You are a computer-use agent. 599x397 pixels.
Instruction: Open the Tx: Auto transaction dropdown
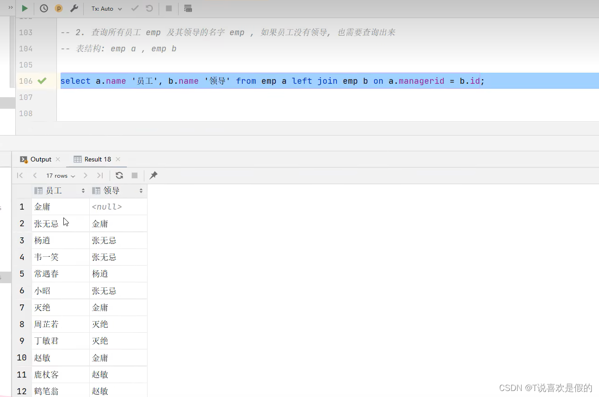107,9
